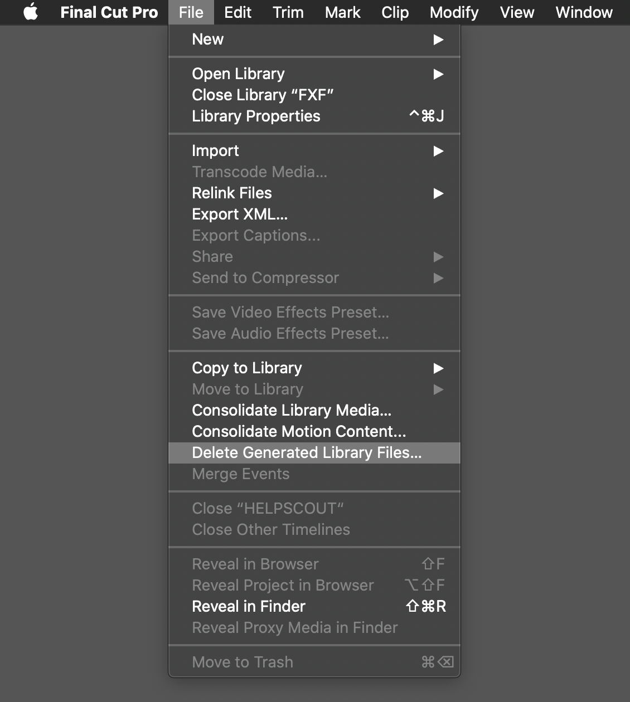
Task: Expand the Relink Files submenu
Action: click(x=438, y=193)
